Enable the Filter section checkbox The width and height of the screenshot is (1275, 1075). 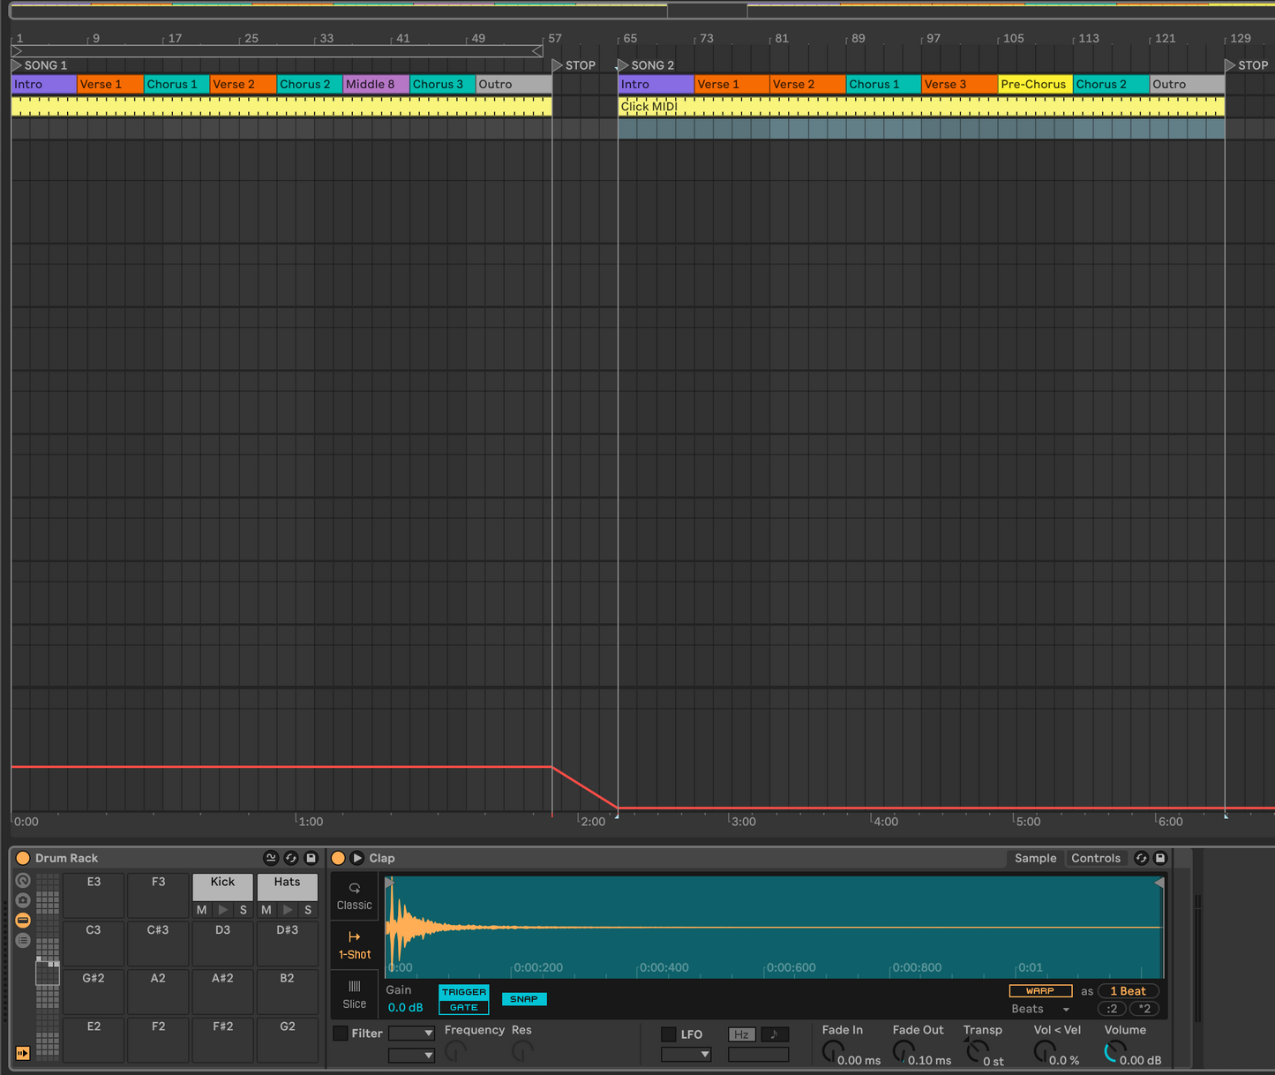341,1033
